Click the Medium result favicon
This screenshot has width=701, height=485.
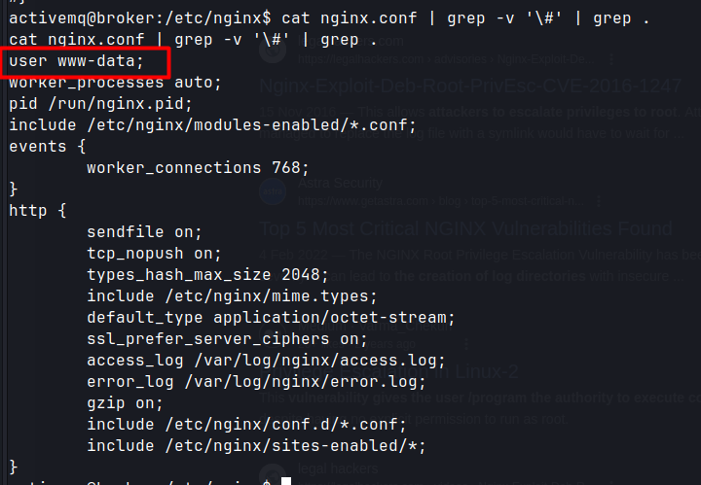[273, 334]
